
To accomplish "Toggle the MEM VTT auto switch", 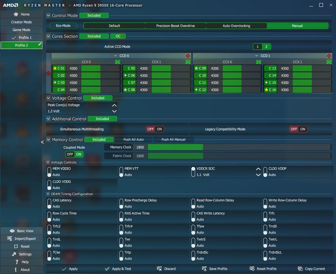I will 121,172.
